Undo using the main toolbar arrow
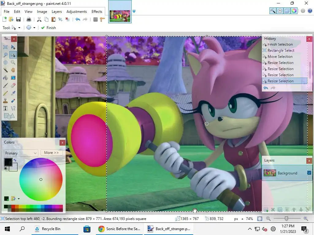Image resolution: width=314 pixels, height=235 pixels. click(x=78, y=19)
